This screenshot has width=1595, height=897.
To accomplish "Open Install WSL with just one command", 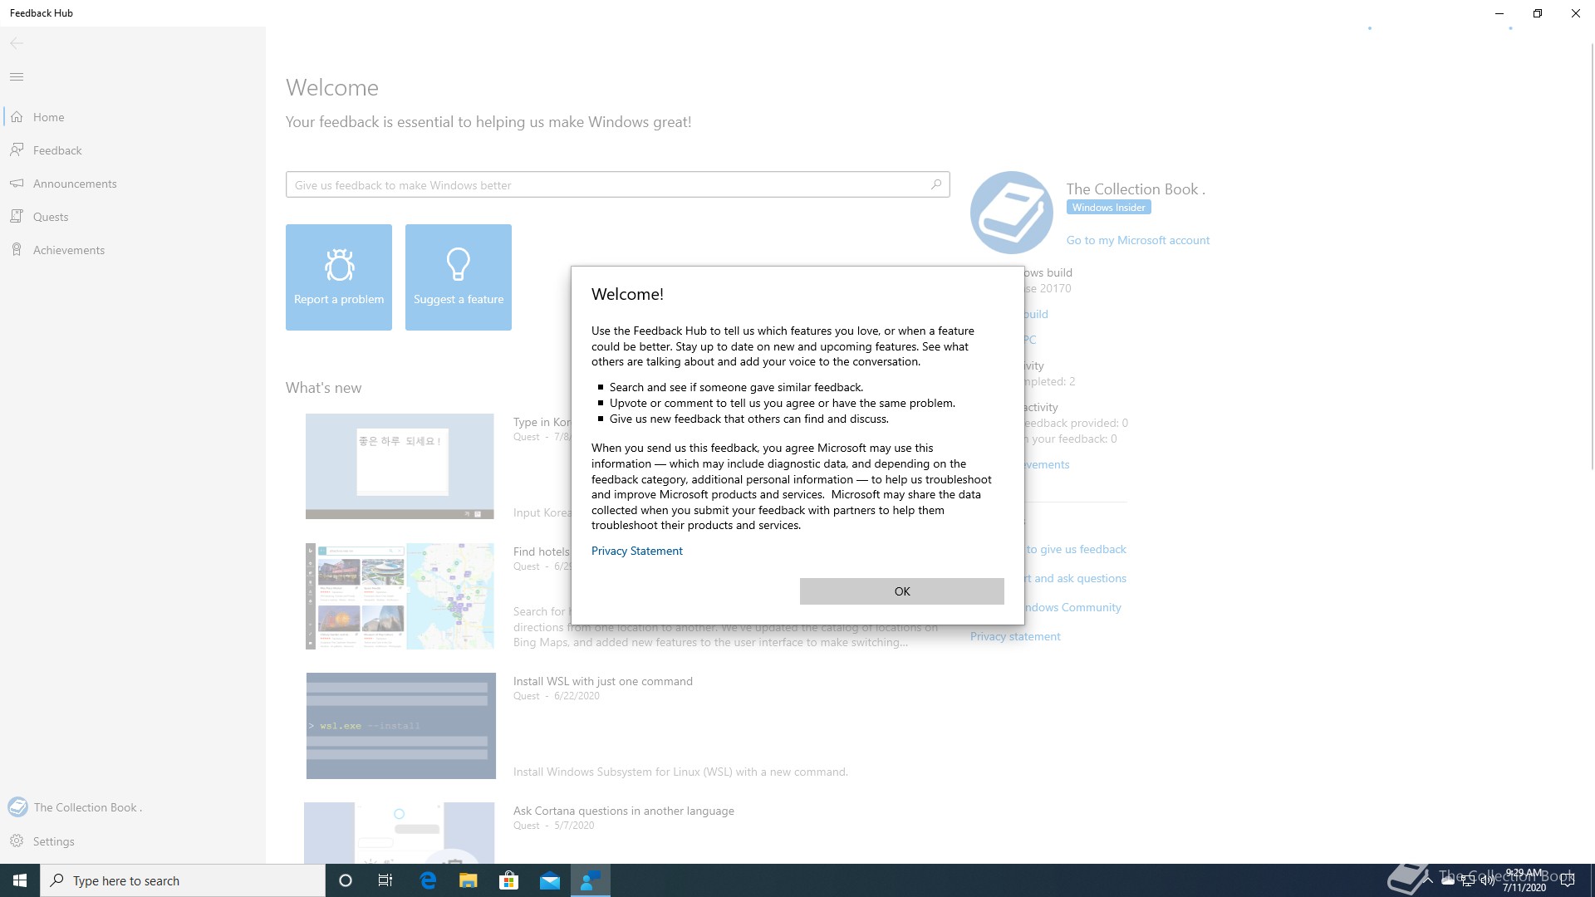I will (602, 681).
